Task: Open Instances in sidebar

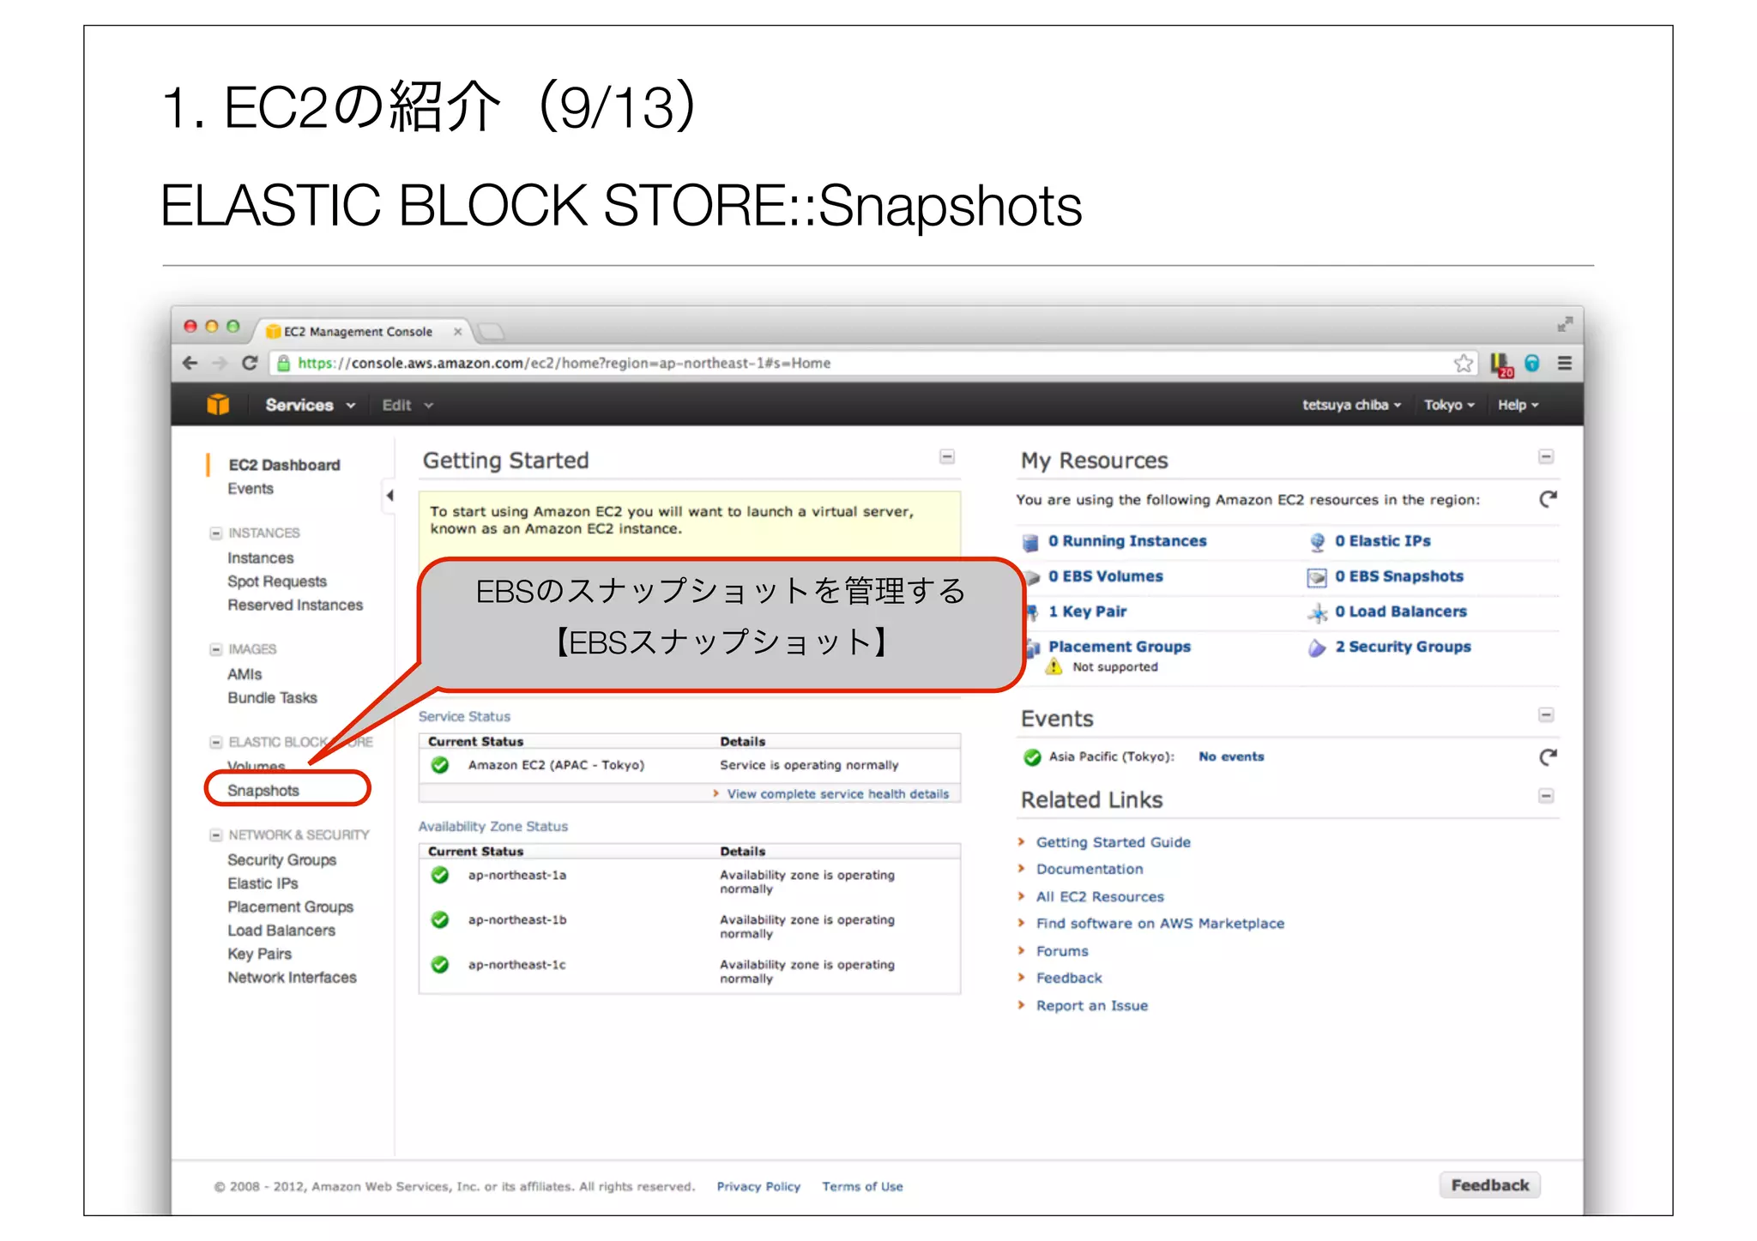Action: tap(260, 558)
